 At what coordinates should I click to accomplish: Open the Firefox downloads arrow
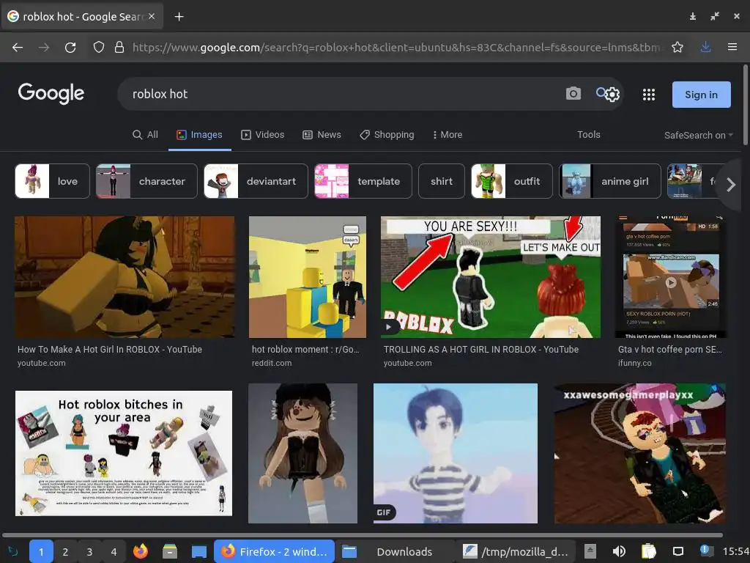pos(705,47)
